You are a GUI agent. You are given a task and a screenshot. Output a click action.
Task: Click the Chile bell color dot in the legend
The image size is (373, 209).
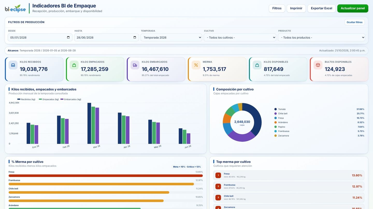[276, 114]
